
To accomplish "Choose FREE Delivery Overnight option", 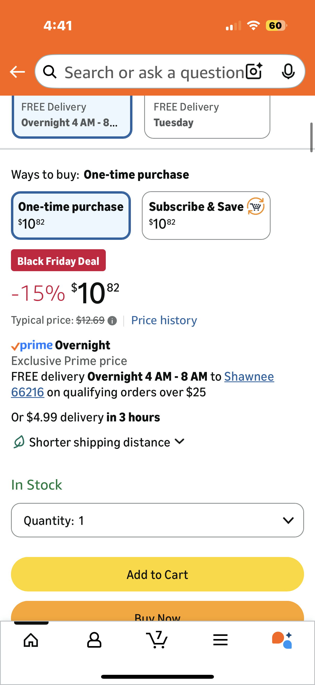I will click(x=72, y=116).
